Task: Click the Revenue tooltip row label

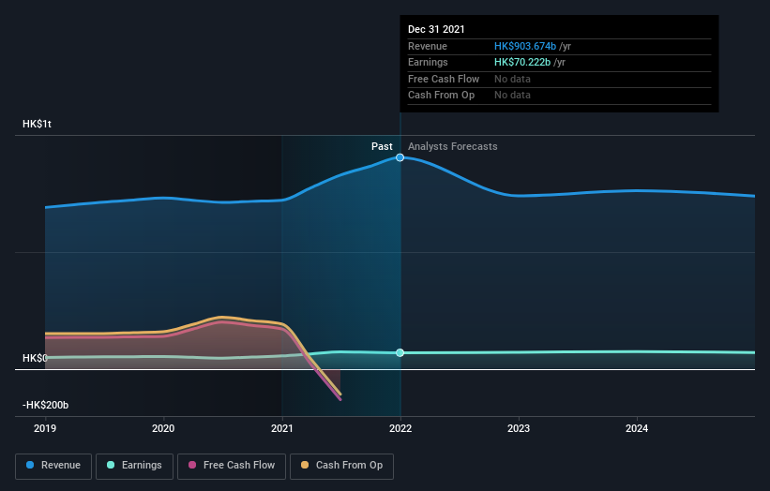Action: (428, 46)
